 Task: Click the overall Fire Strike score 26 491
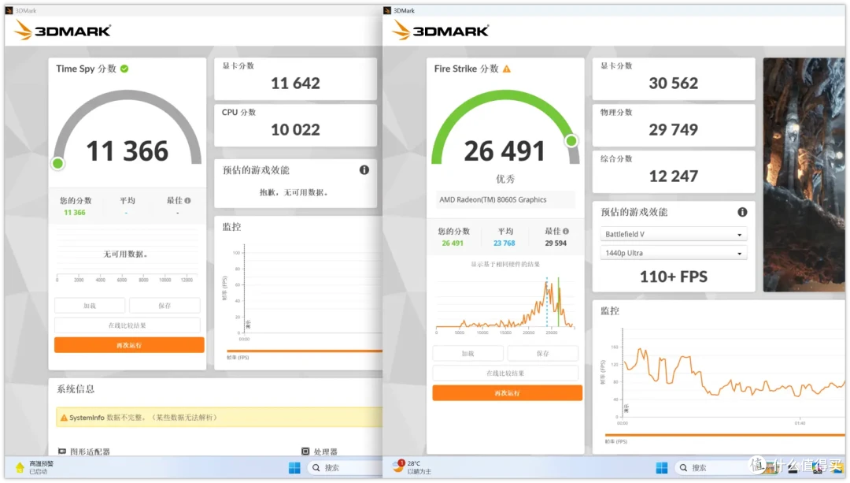tap(504, 150)
